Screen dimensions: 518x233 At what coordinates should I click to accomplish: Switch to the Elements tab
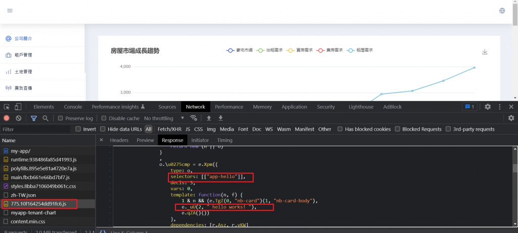tap(44, 107)
